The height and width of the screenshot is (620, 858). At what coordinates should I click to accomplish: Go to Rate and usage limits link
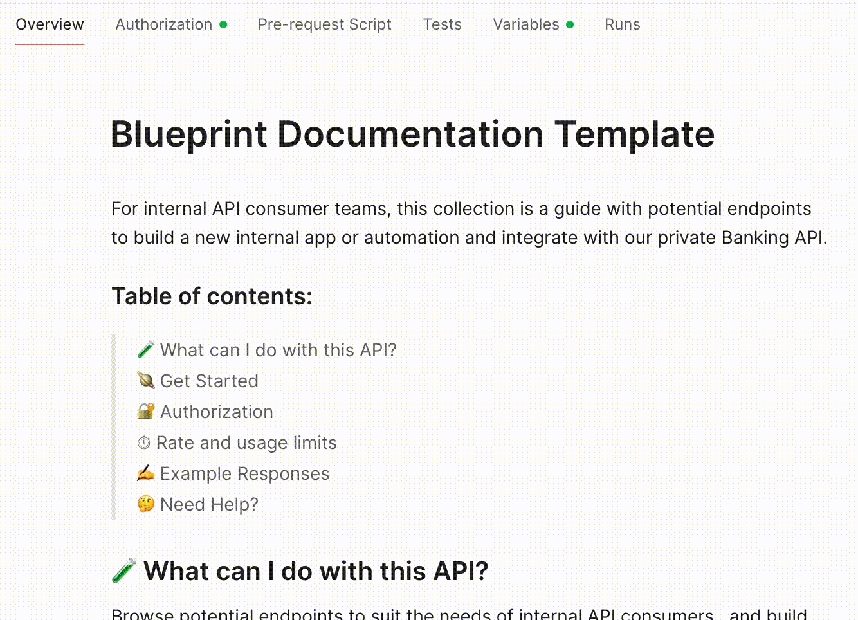point(246,442)
